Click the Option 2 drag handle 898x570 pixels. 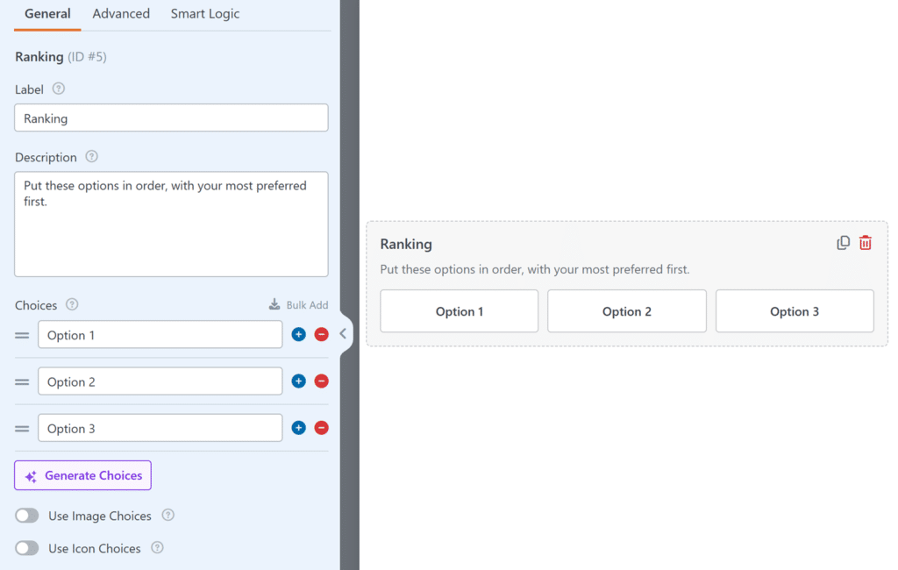pyautogui.click(x=22, y=382)
